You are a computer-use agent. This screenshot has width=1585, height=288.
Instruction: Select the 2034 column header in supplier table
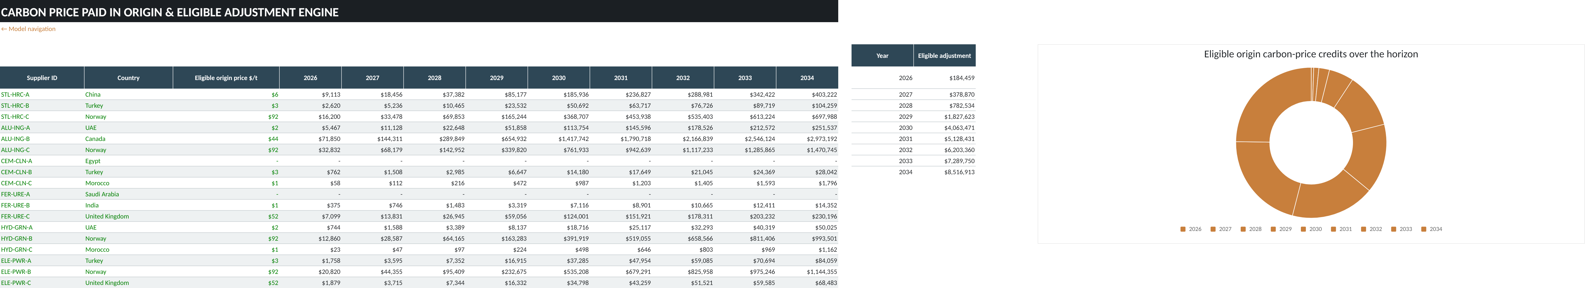pos(807,78)
